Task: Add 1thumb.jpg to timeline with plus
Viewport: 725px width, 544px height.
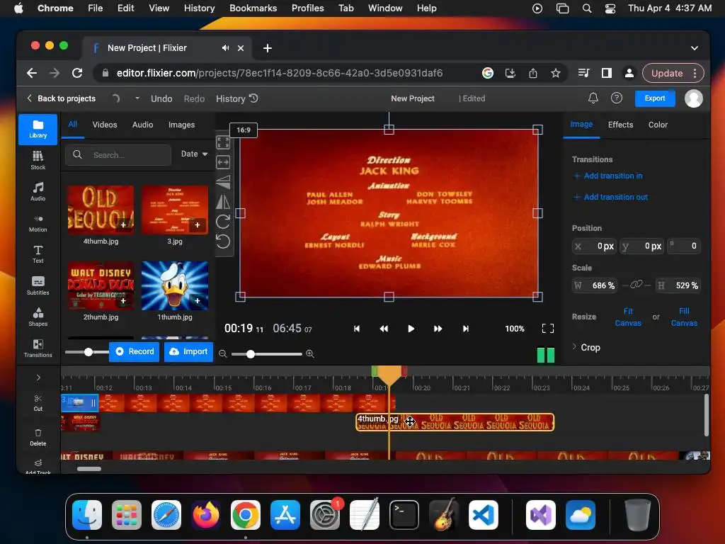Action: pos(198,300)
